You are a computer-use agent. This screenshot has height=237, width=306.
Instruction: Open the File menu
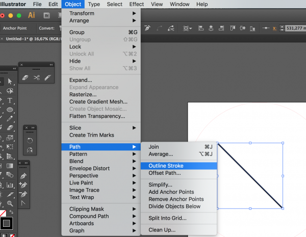pyautogui.click(x=37, y=4)
